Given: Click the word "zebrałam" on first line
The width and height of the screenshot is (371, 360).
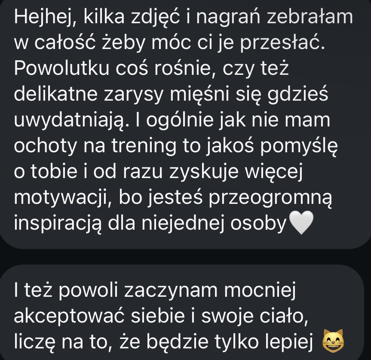Looking at the screenshot, I should 310,17.
